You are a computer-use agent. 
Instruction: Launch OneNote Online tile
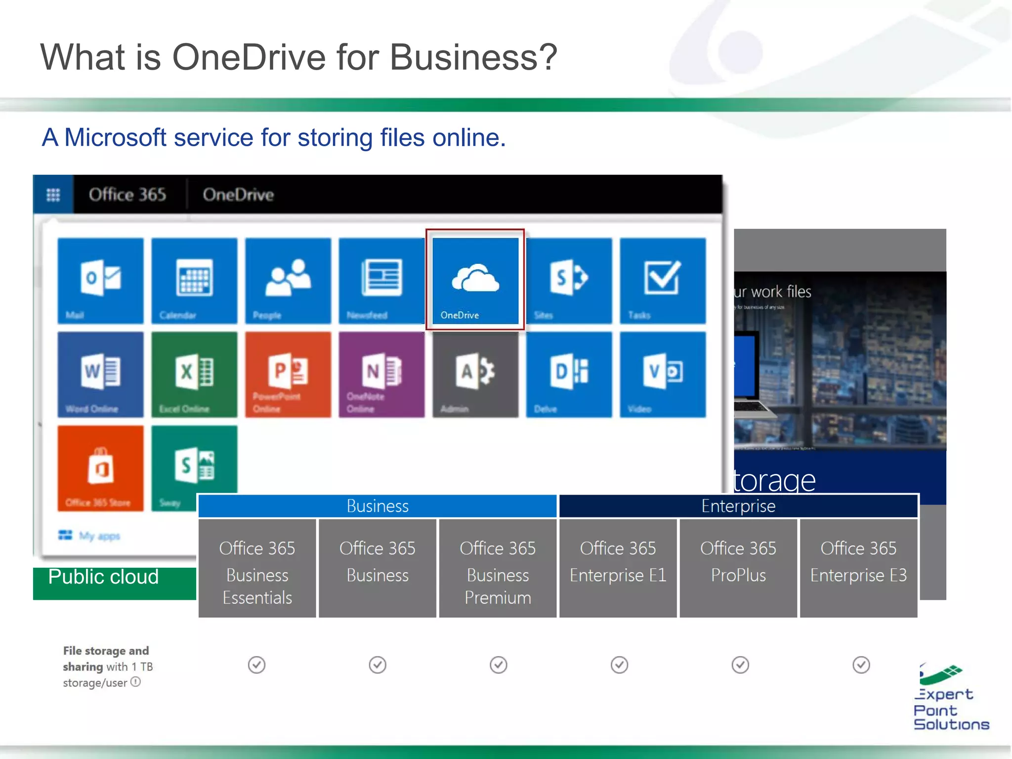pos(381,375)
